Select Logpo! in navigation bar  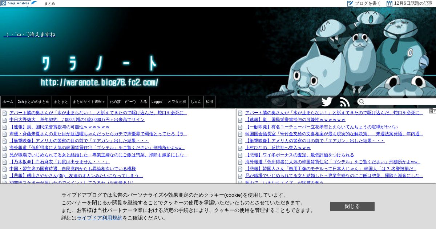[x=157, y=102]
